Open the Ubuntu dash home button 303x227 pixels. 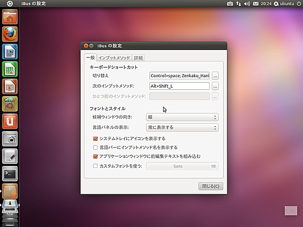10,4
